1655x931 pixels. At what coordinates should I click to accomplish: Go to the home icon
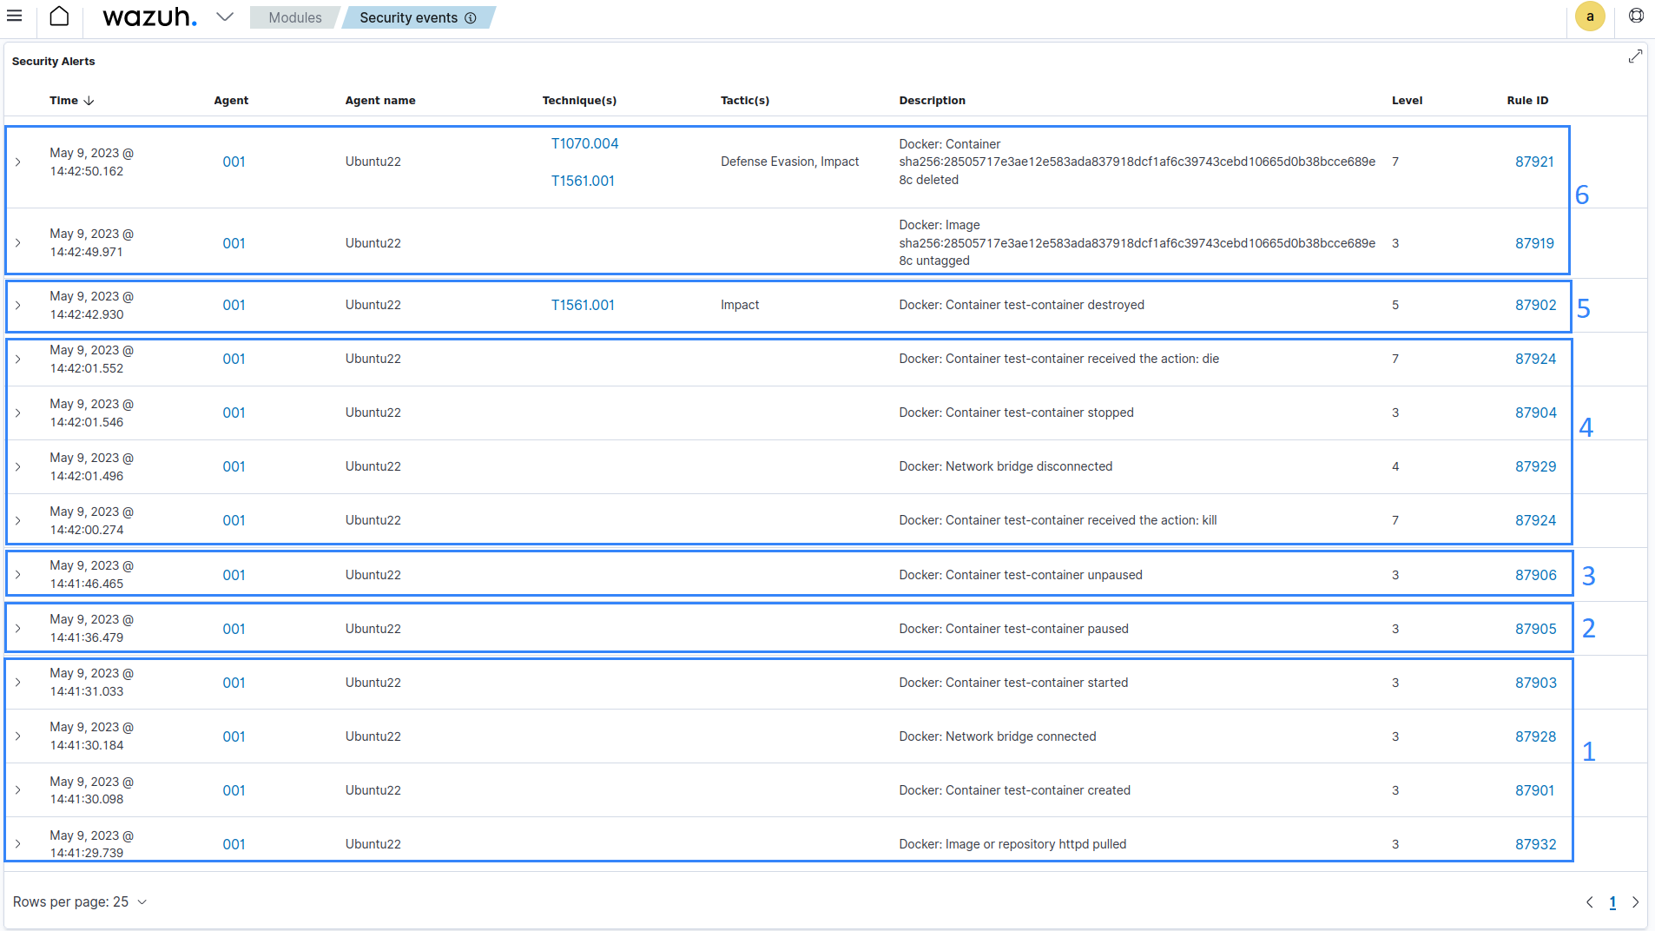59,17
